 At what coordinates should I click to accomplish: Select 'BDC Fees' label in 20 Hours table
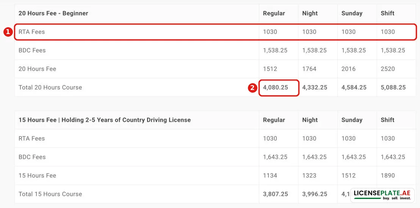click(x=32, y=50)
